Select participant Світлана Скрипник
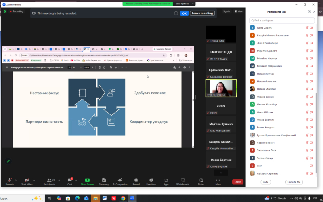Viewport: 323px width, 202px height. coord(282,173)
